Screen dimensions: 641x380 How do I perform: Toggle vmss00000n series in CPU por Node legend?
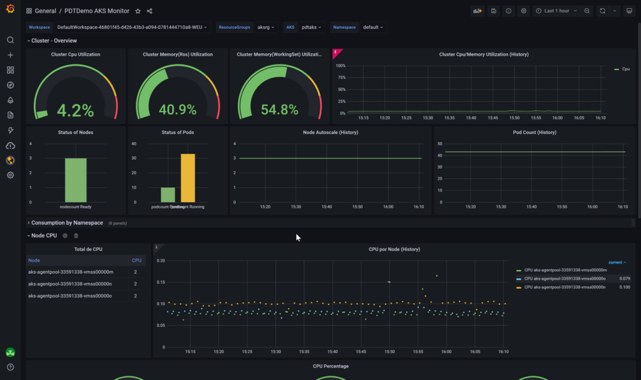pyautogui.click(x=565, y=287)
